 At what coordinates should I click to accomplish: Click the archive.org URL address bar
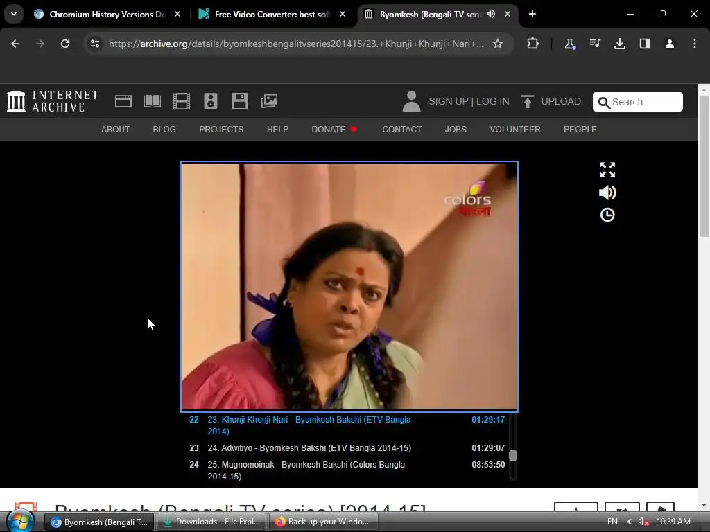[x=296, y=44]
